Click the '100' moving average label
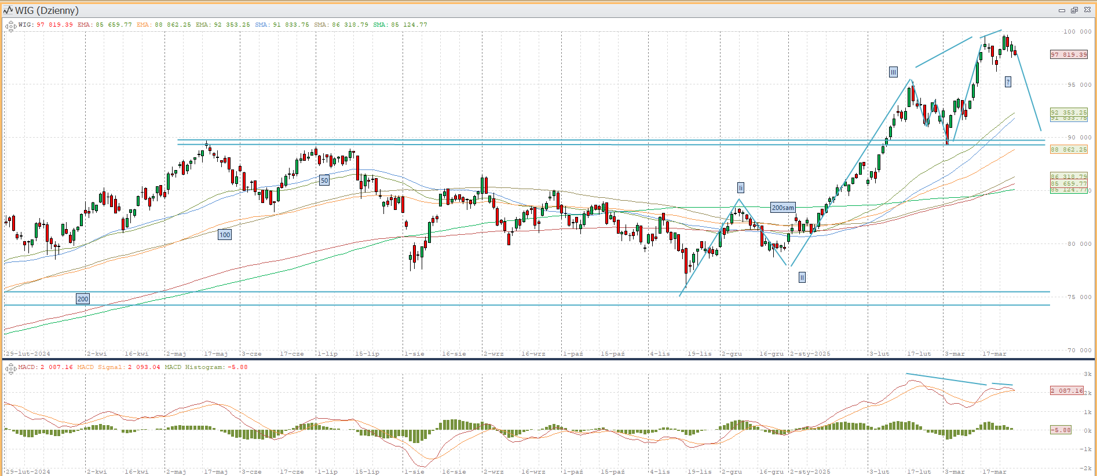This screenshot has width=1097, height=476. pos(225,235)
